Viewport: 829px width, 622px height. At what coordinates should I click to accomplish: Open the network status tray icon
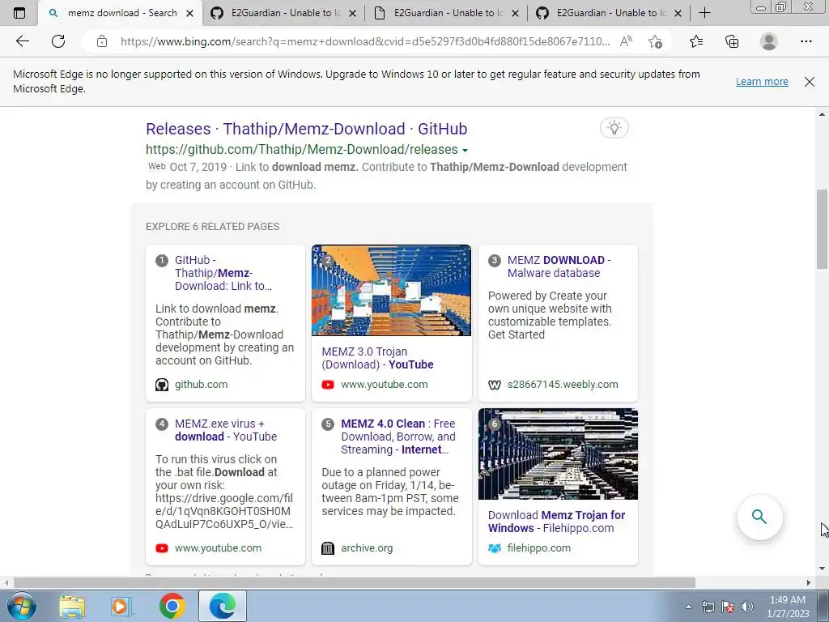coord(708,607)
